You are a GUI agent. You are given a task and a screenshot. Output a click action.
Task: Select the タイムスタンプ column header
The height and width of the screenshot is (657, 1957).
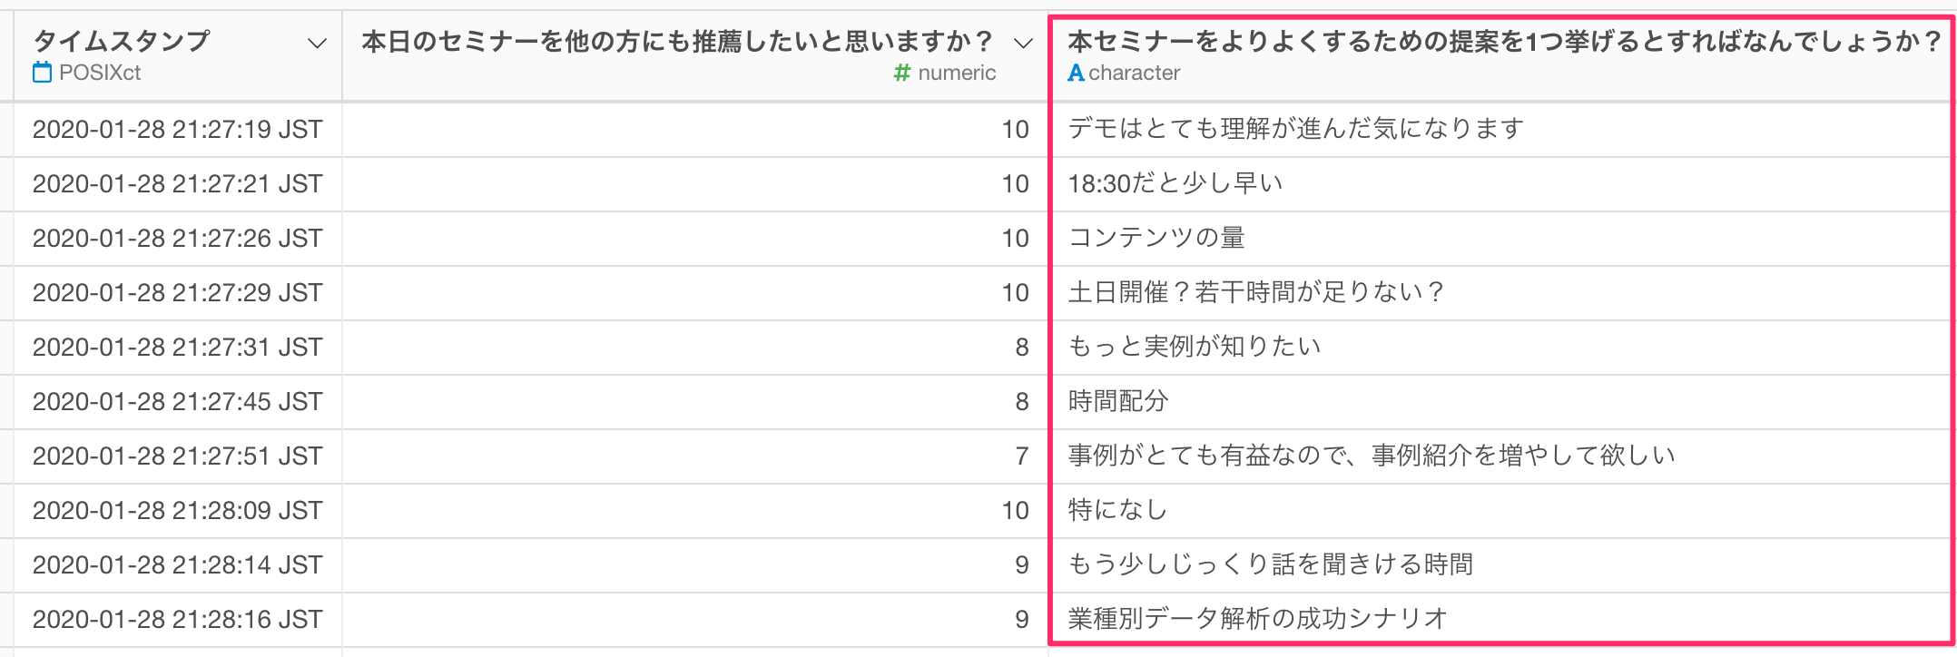click(178, 55)
